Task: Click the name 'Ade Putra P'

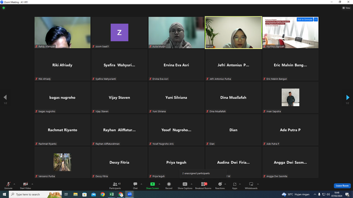Action: point(290,130)
